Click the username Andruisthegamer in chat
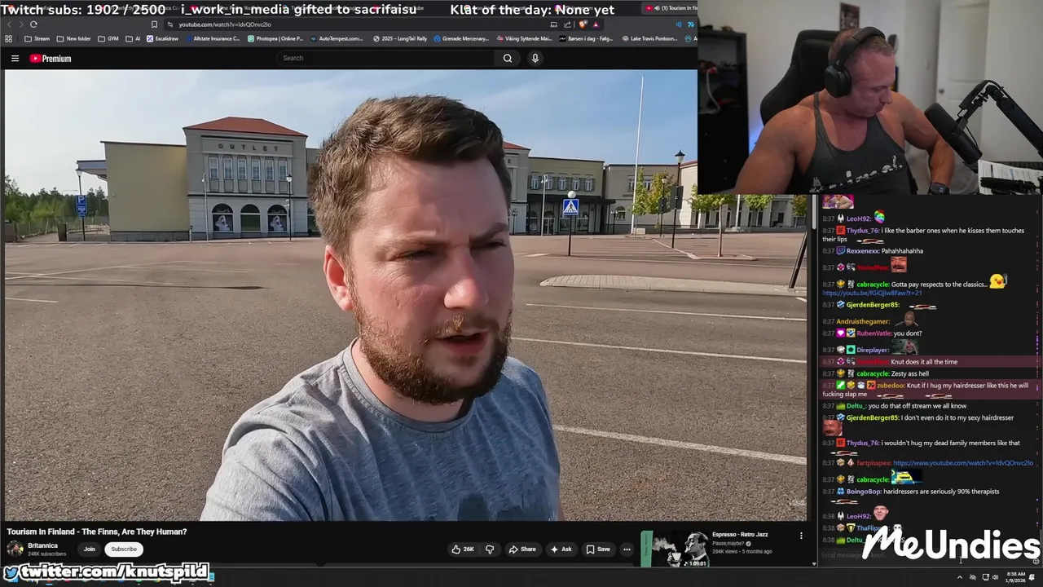This screenshot has height=587, width=1043. click(863, 321)
